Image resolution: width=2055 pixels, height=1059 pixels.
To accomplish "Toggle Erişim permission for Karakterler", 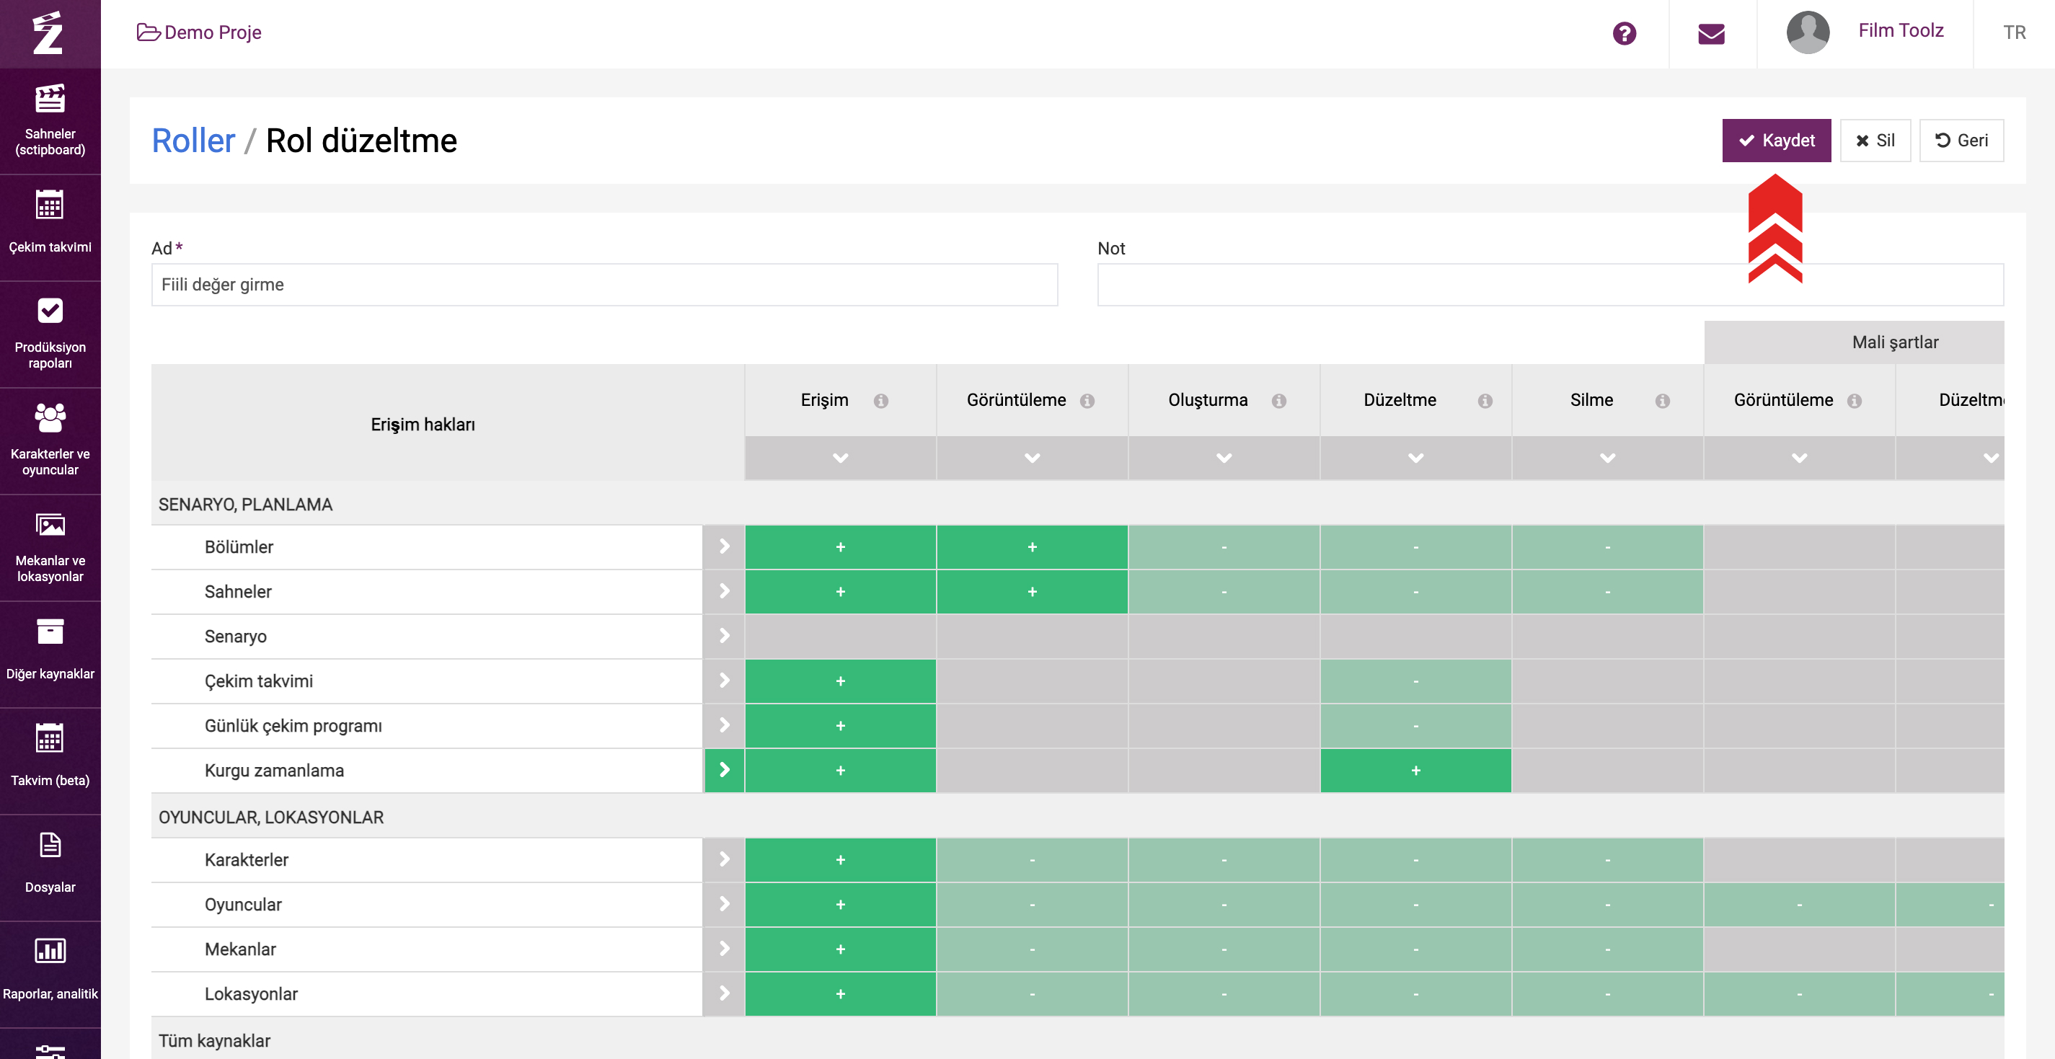I will pos(840,859).
